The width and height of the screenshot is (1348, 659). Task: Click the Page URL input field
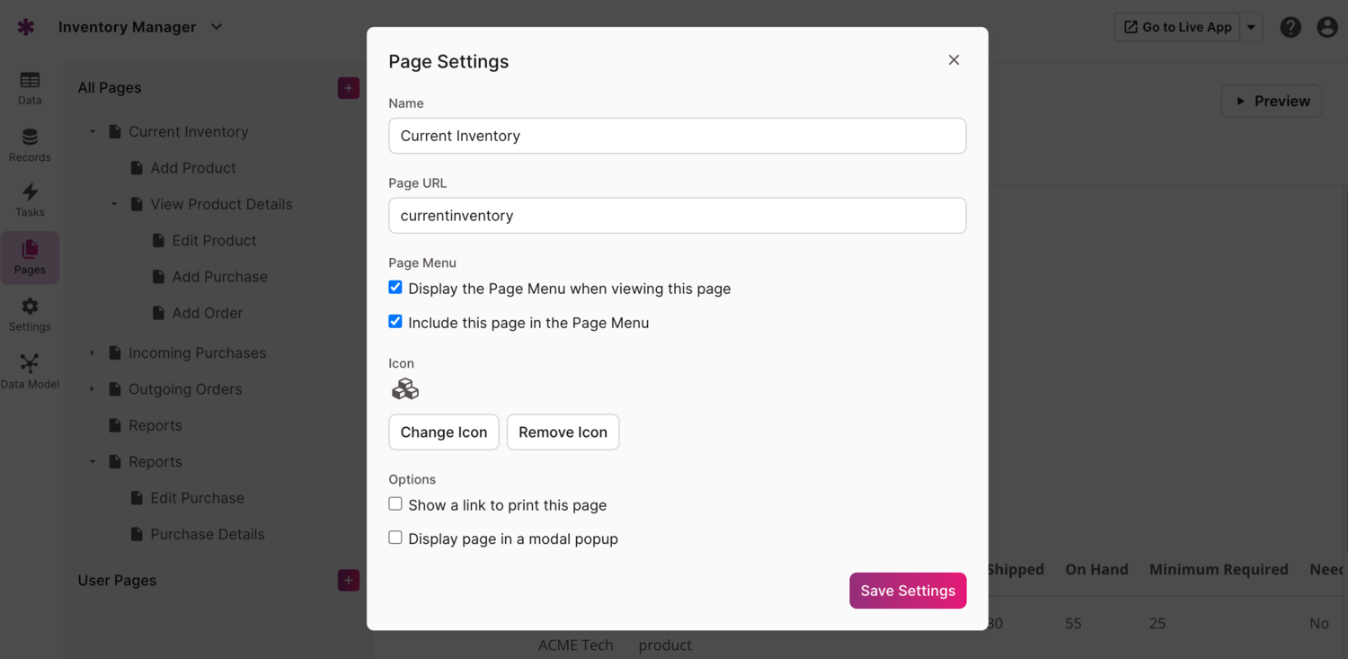[677, 216]
